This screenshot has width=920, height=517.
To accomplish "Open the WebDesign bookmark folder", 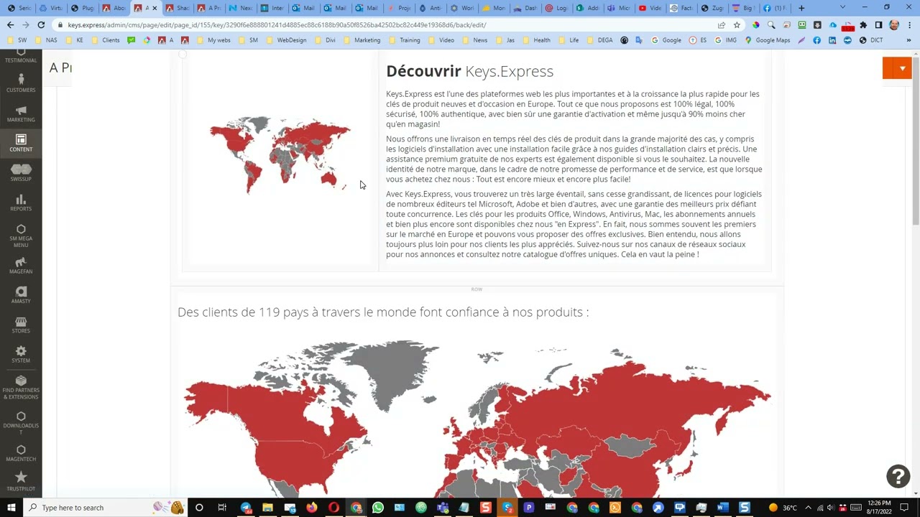I will coord(286,40).
